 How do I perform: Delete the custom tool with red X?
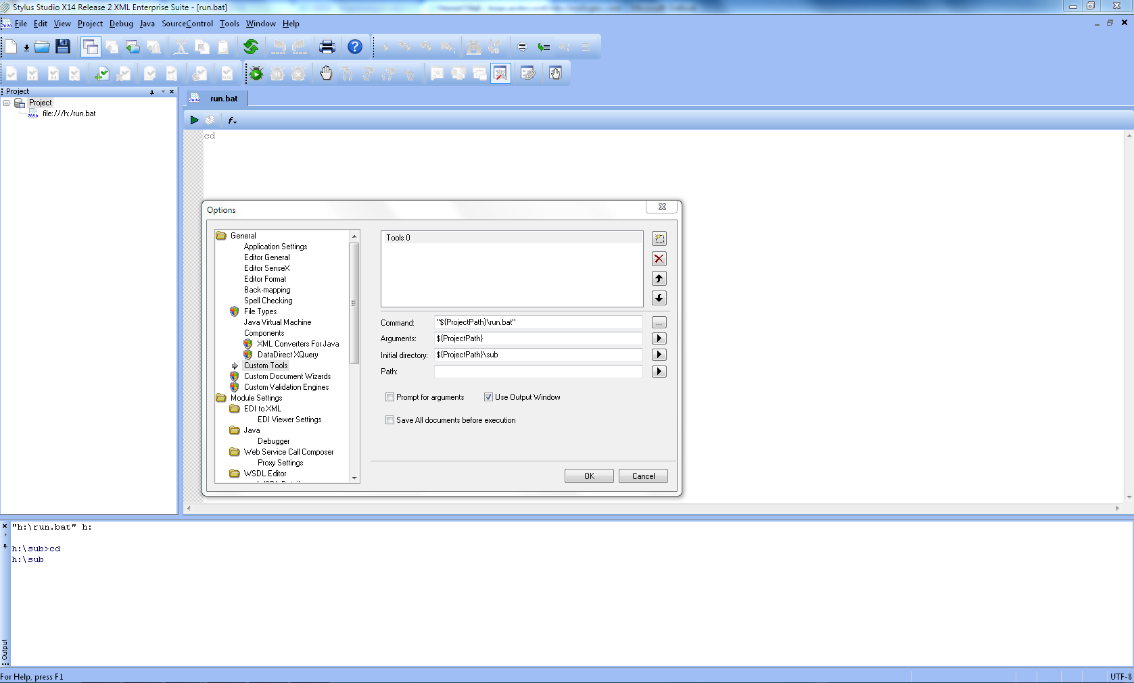coord(659,259)
